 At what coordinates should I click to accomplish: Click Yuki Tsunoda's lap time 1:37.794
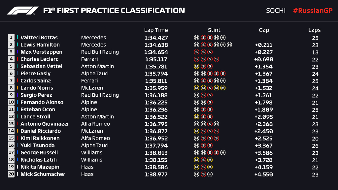(x=156, y=145)
